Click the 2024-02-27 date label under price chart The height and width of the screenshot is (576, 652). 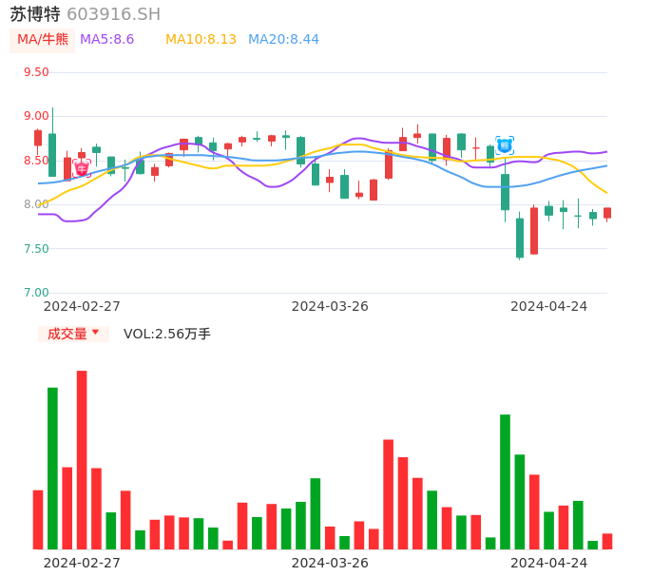(82, 306)
